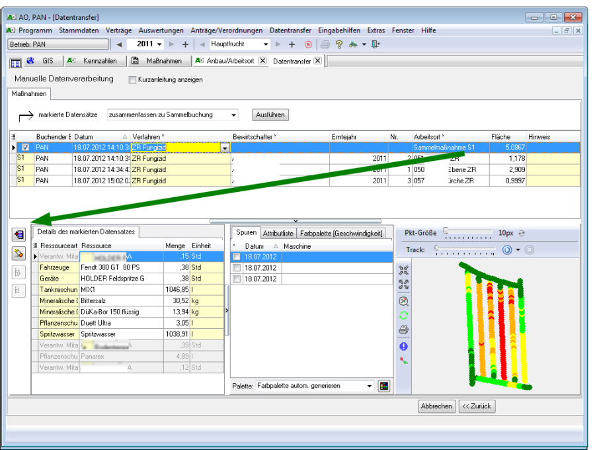
Task: Click the blue exclamation info icon
Action: [x=404, y=346]
